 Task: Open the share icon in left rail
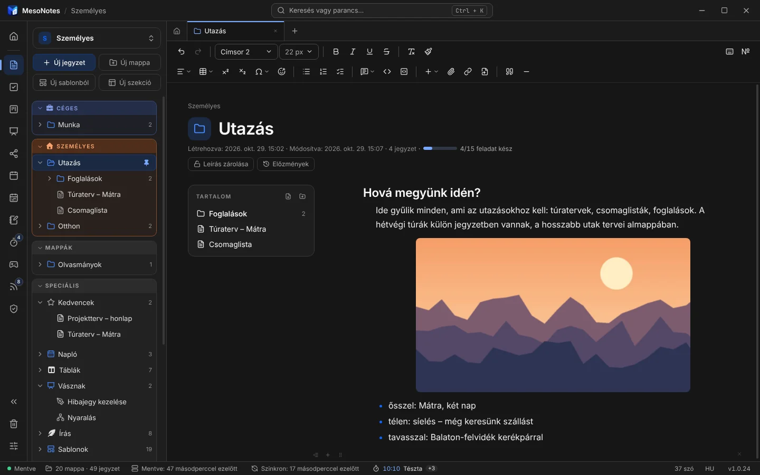(14, 154)
